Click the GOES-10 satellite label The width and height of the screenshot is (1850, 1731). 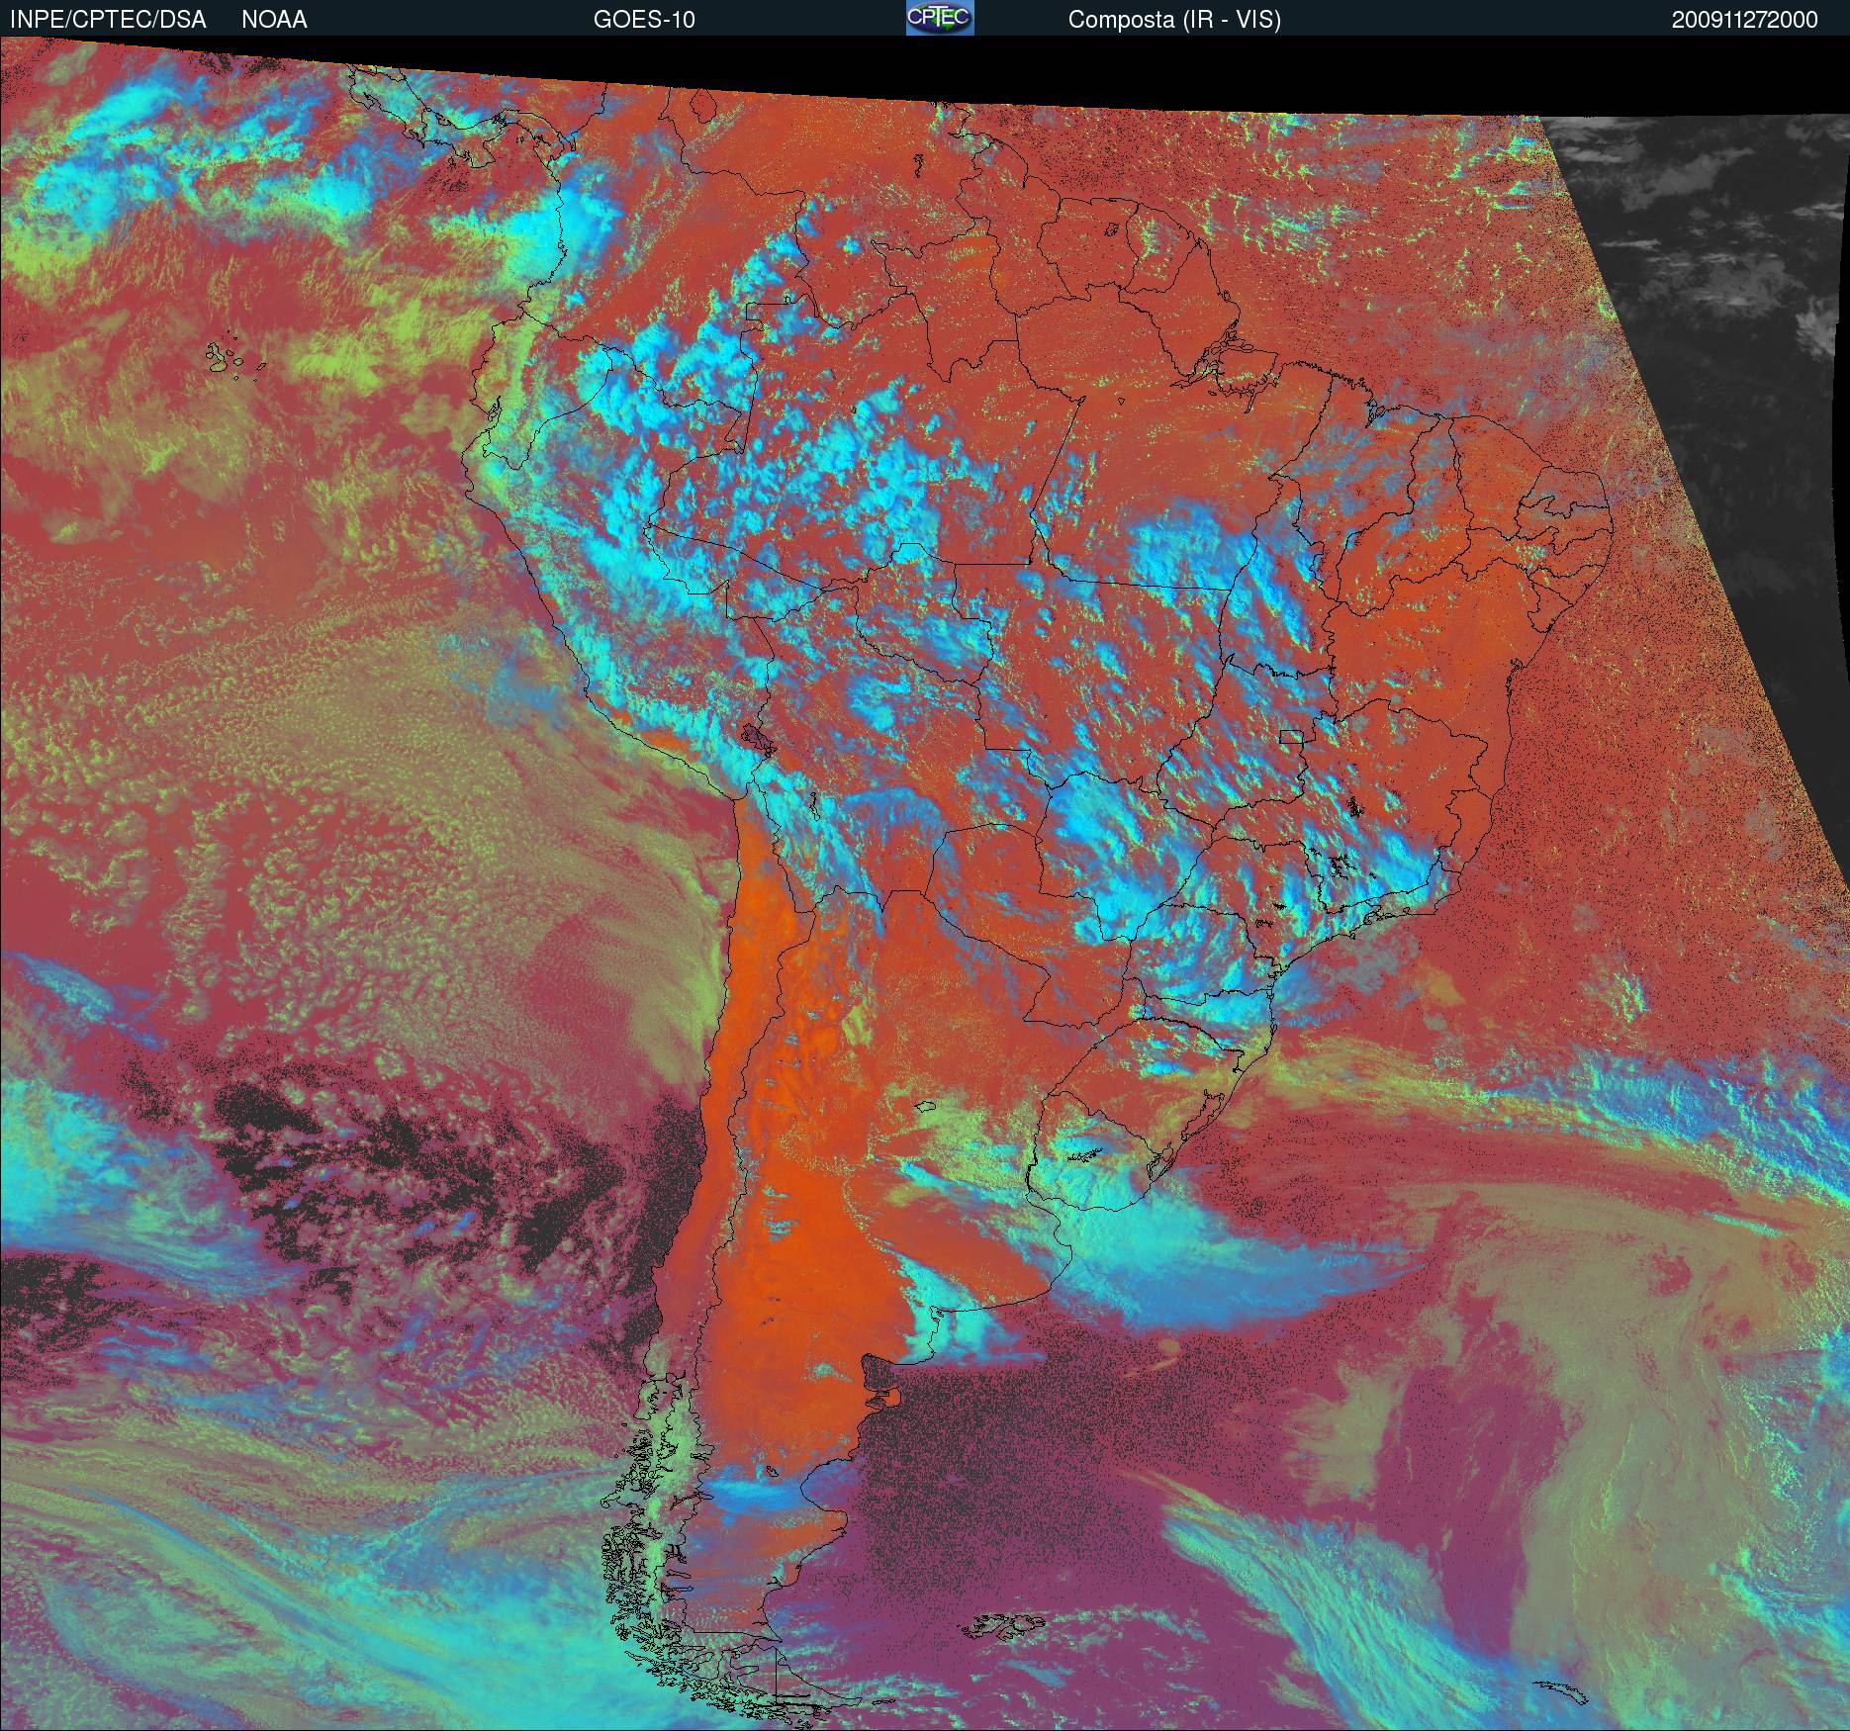coord(644,20)
